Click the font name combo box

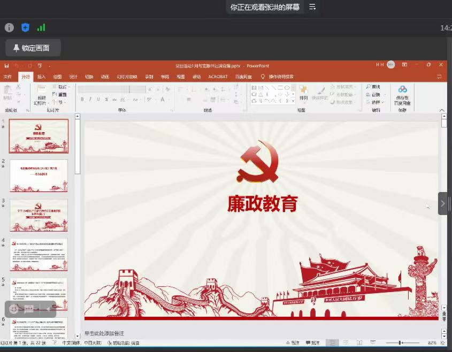[104, 89]
